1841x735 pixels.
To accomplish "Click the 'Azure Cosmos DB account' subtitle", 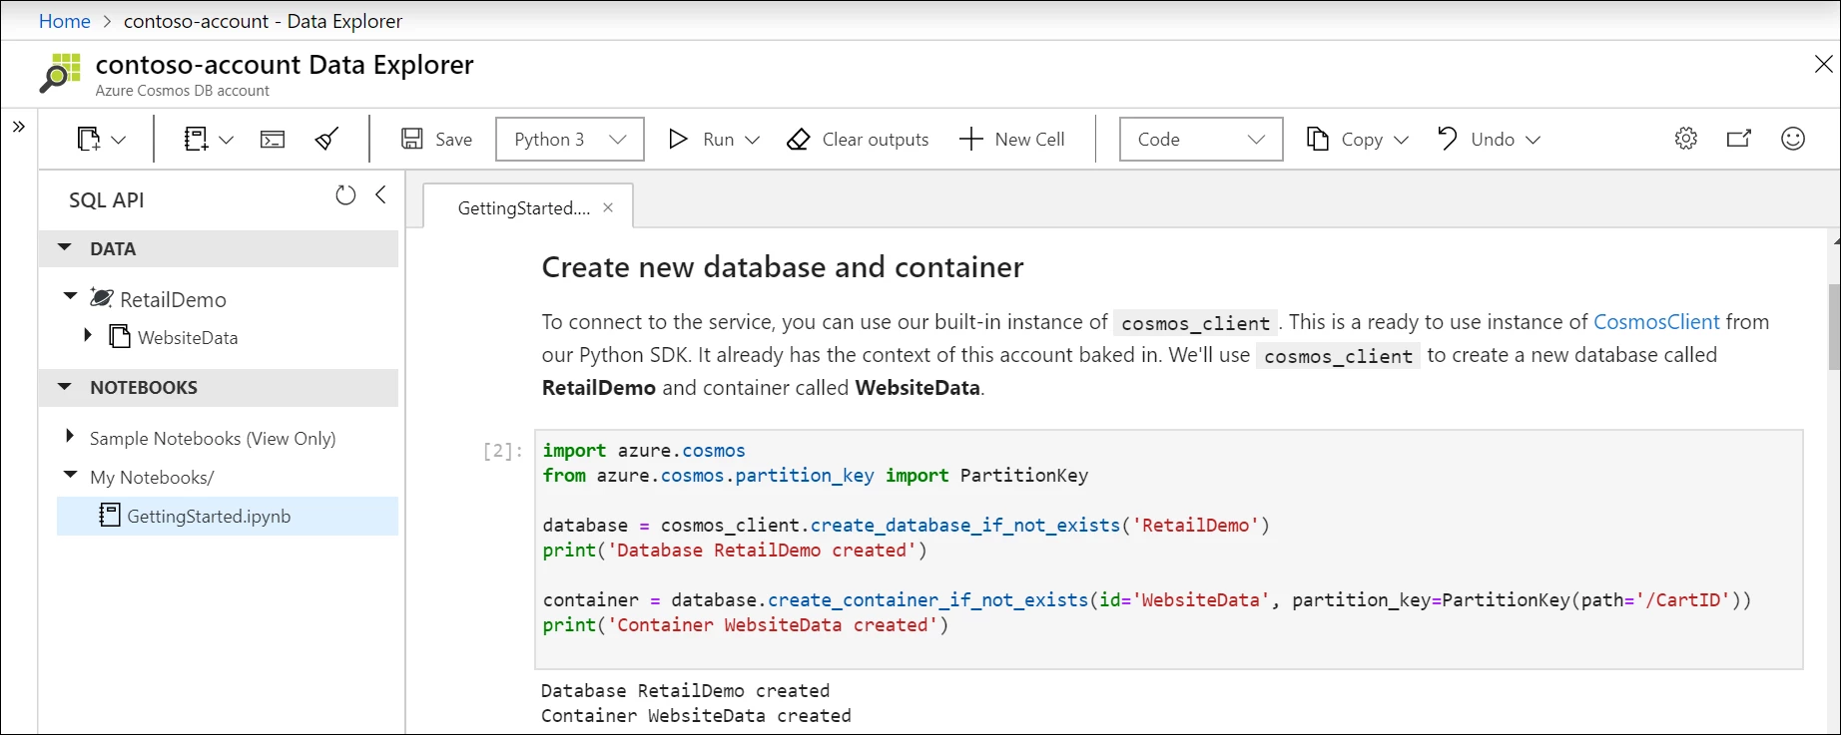I will coord(182,91).
